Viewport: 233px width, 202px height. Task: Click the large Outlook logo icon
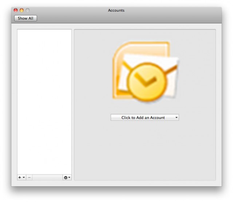(145, 72)
